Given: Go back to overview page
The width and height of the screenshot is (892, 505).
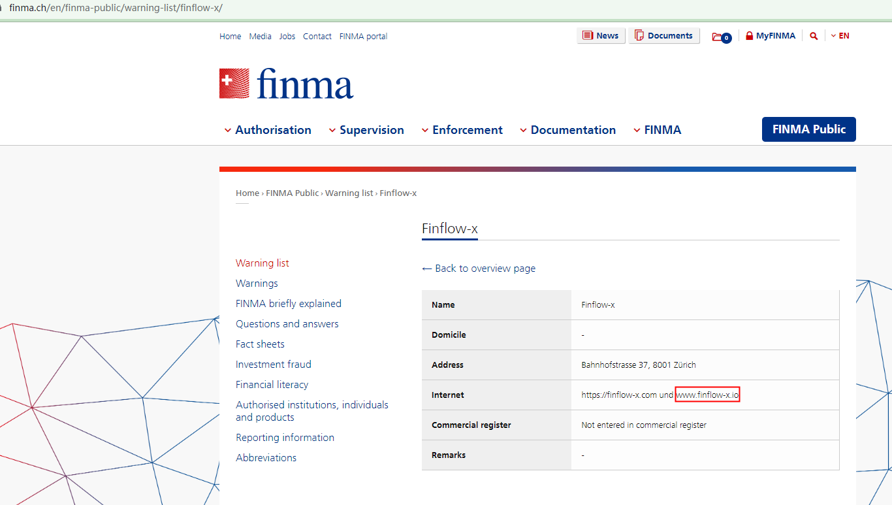Looking at the screenshot, I should point(479,269).
